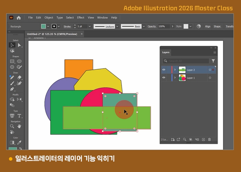The width and height of the screenshot is (241, 172).
Task: Open the graphic Style dropdown
Action: click(x=191, y=26)
